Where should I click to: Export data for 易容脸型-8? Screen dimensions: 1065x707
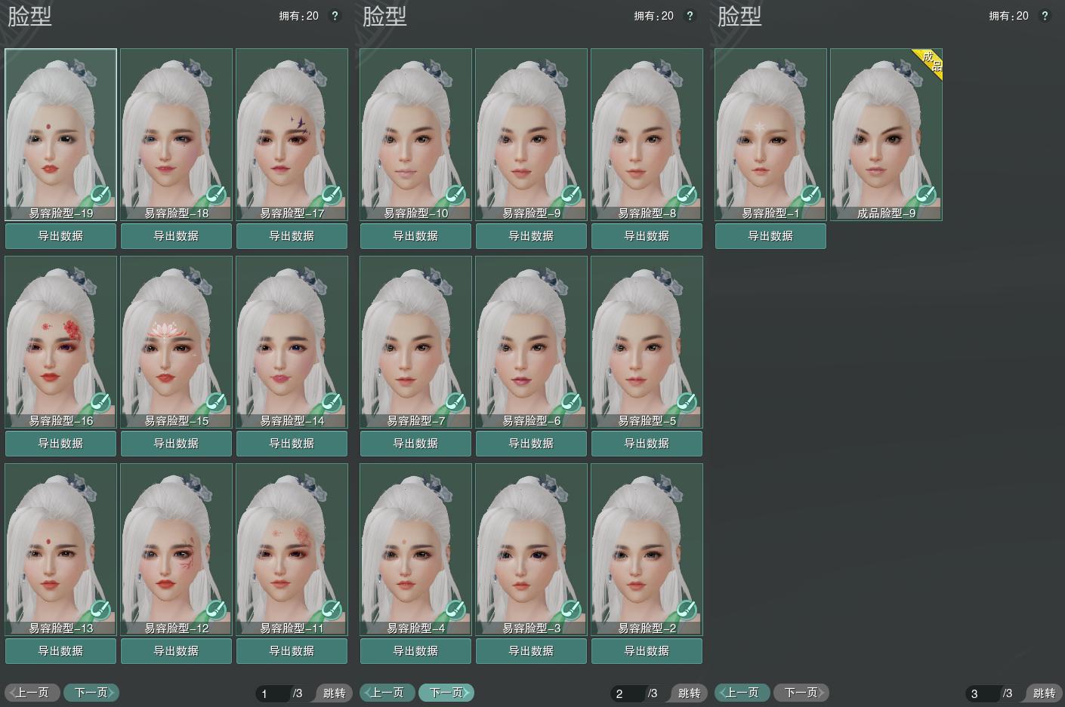click(647, 236)
